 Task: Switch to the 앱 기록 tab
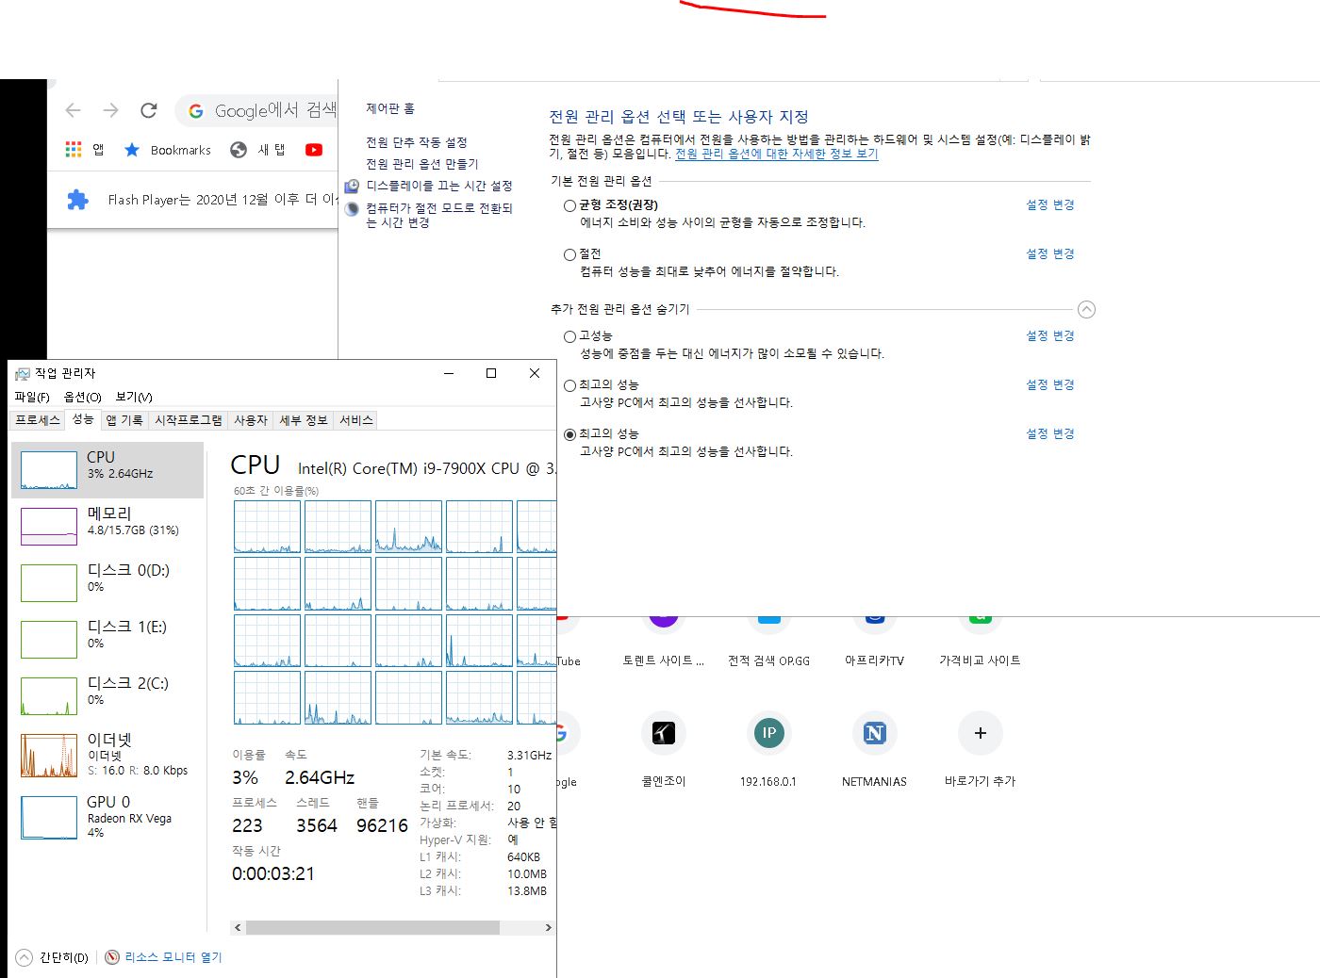(124, 420)
